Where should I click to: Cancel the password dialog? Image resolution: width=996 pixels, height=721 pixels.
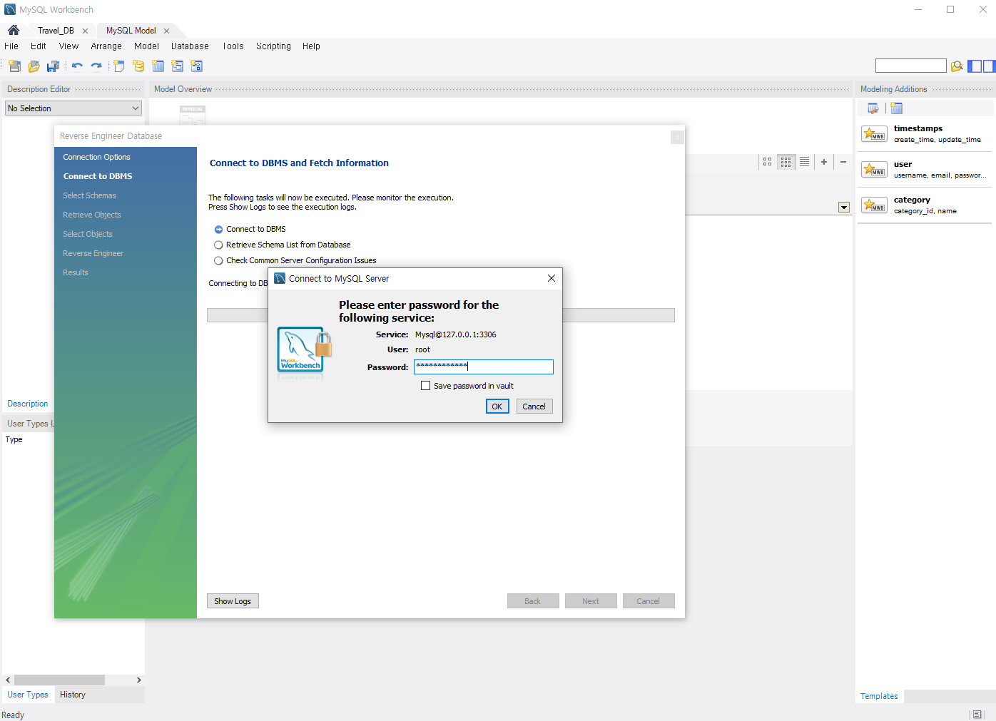[534, 406]
